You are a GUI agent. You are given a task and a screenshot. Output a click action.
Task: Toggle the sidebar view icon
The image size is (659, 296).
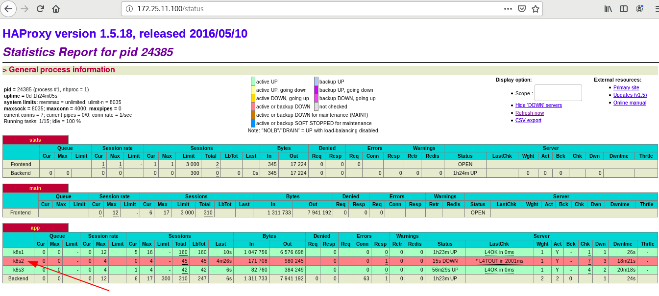(x=624, y=9)
